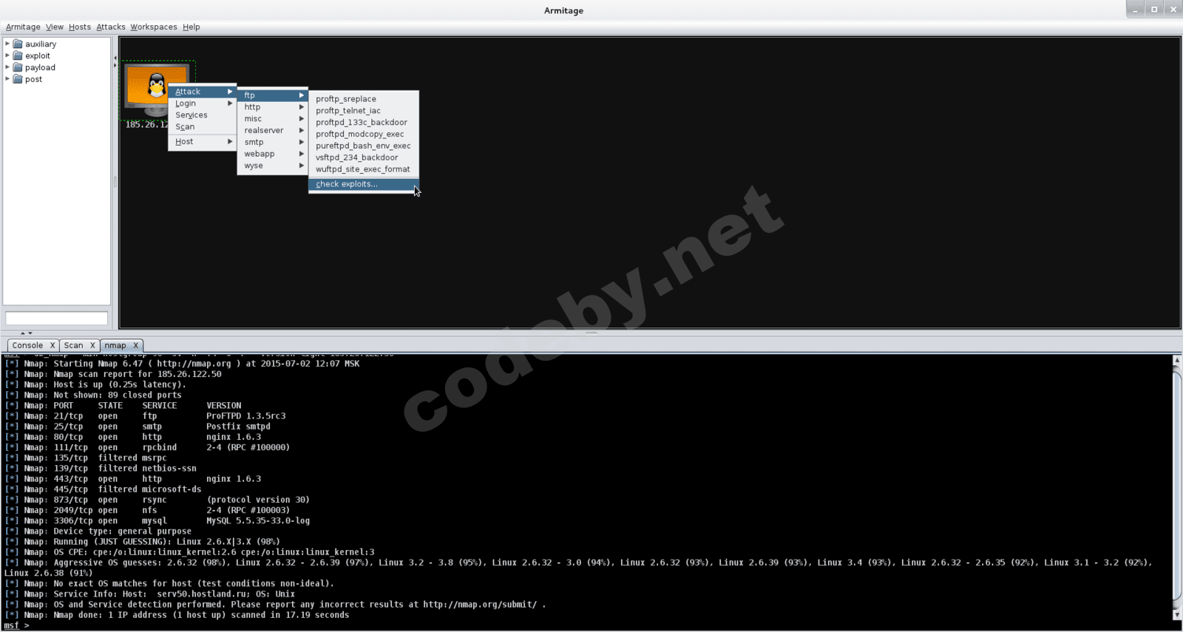Select the post folder icon
The height and width of the screenshot is (632, 1183).
point(18,79)
